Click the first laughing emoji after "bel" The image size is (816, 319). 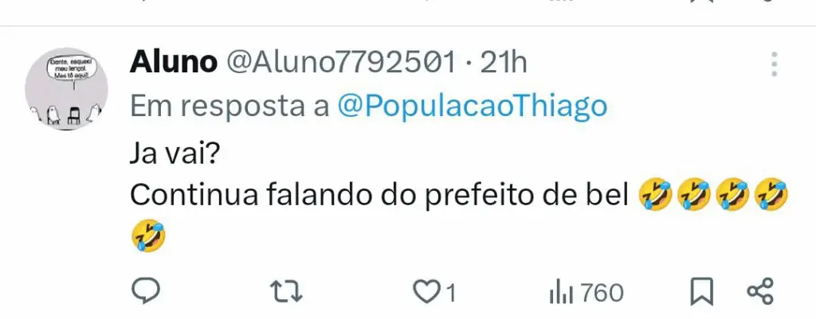(657, 195)
